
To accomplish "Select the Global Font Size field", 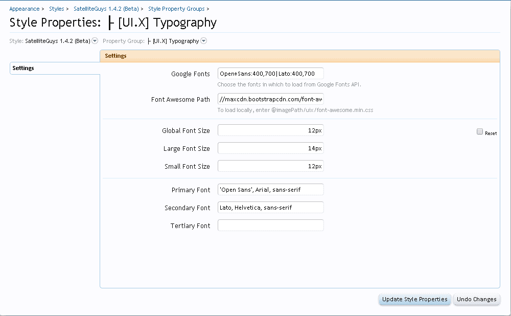I will [270, 130].
